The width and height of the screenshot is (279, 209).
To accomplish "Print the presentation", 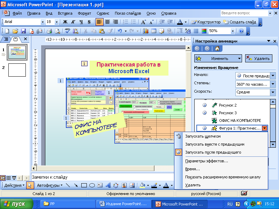I will pos(49,31).
